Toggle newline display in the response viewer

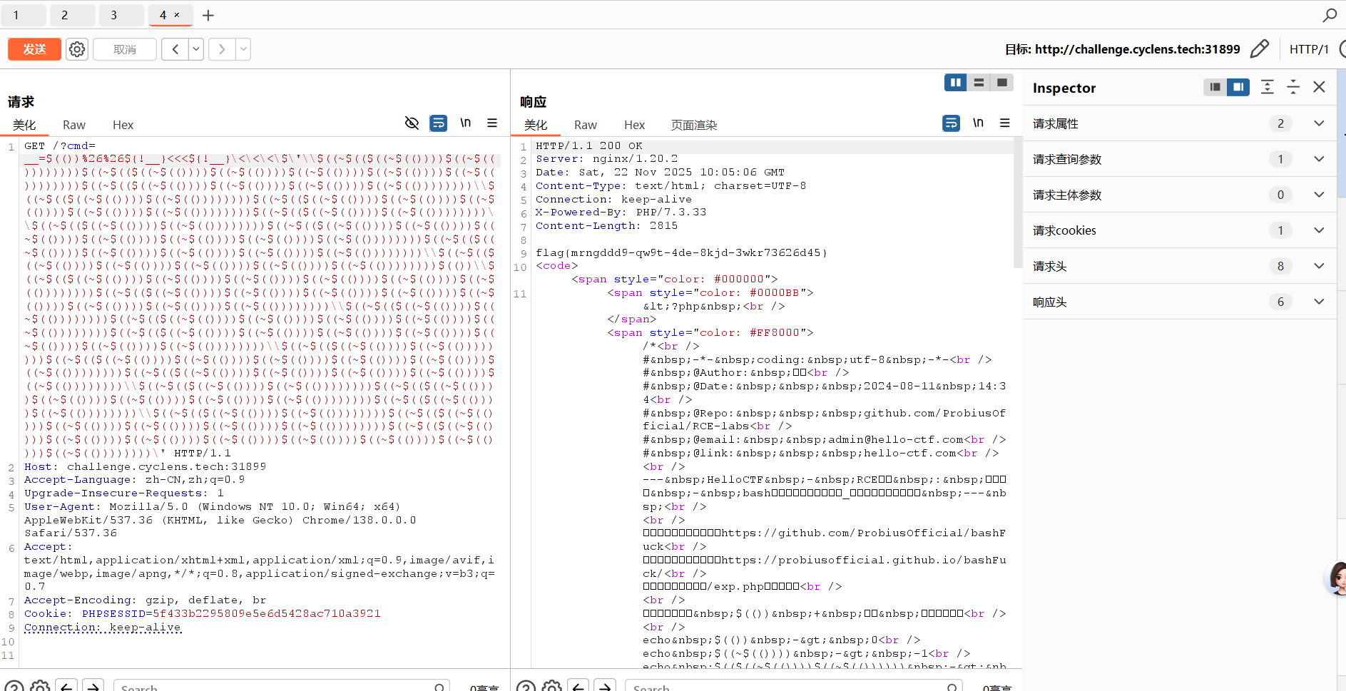979,123
